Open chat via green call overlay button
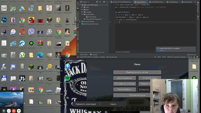Viewport: 201px width, 113px height. tap(19, 111)
